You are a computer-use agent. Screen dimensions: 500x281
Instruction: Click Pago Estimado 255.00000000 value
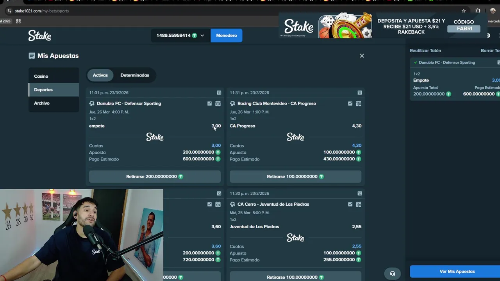[339, 260]
